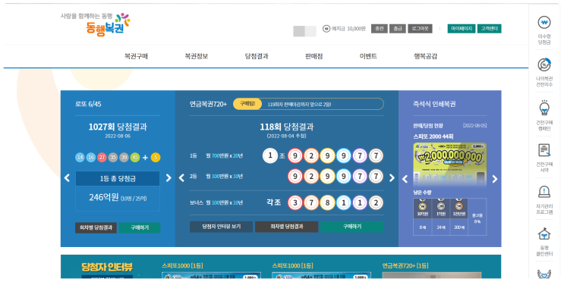Click the 1027회 당첨결과 heading
Viewport: 564px width, 282px height.
pos(118,127)
